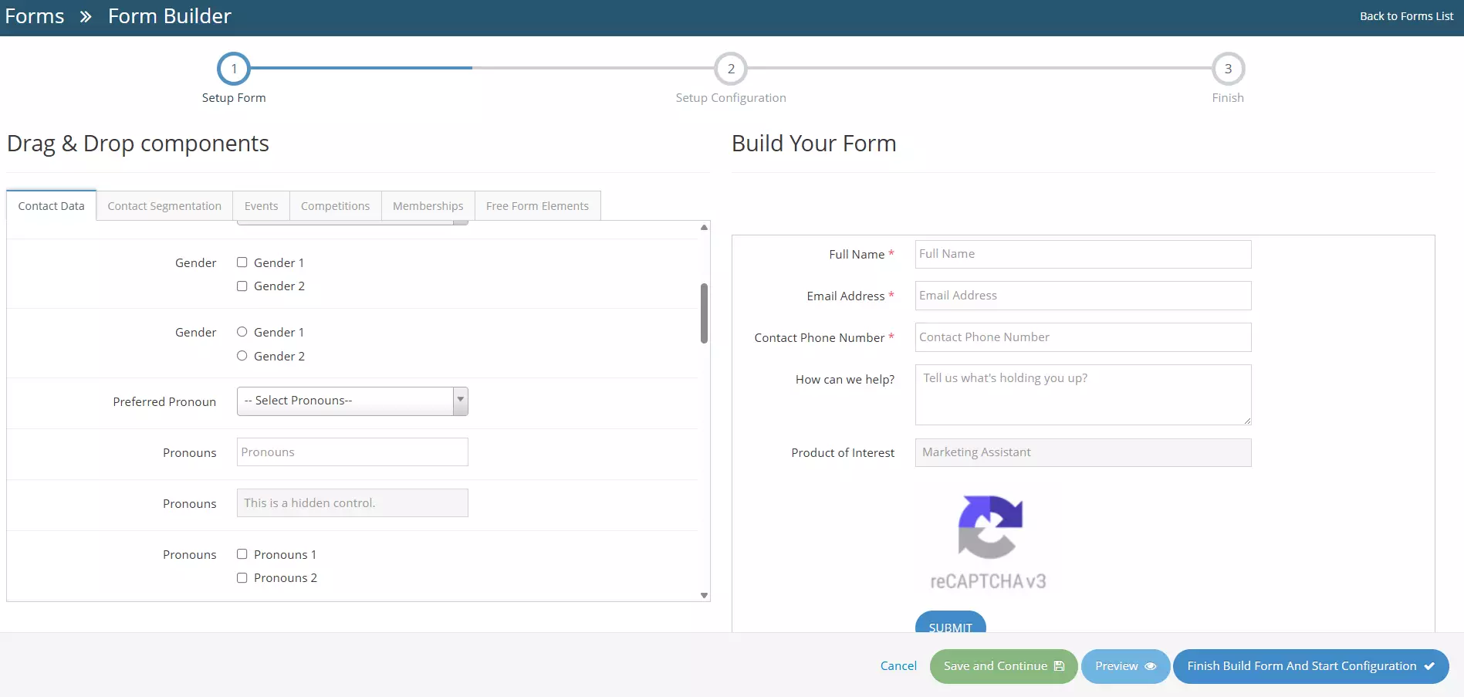
Task: Click the save icon in Save and Continue
Action: click(1059, 665)
